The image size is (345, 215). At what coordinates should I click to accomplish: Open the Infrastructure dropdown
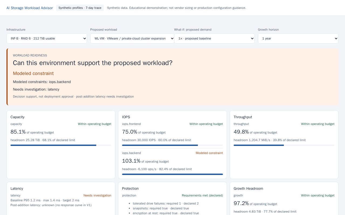pyautogui.click(x=47, y=38)
